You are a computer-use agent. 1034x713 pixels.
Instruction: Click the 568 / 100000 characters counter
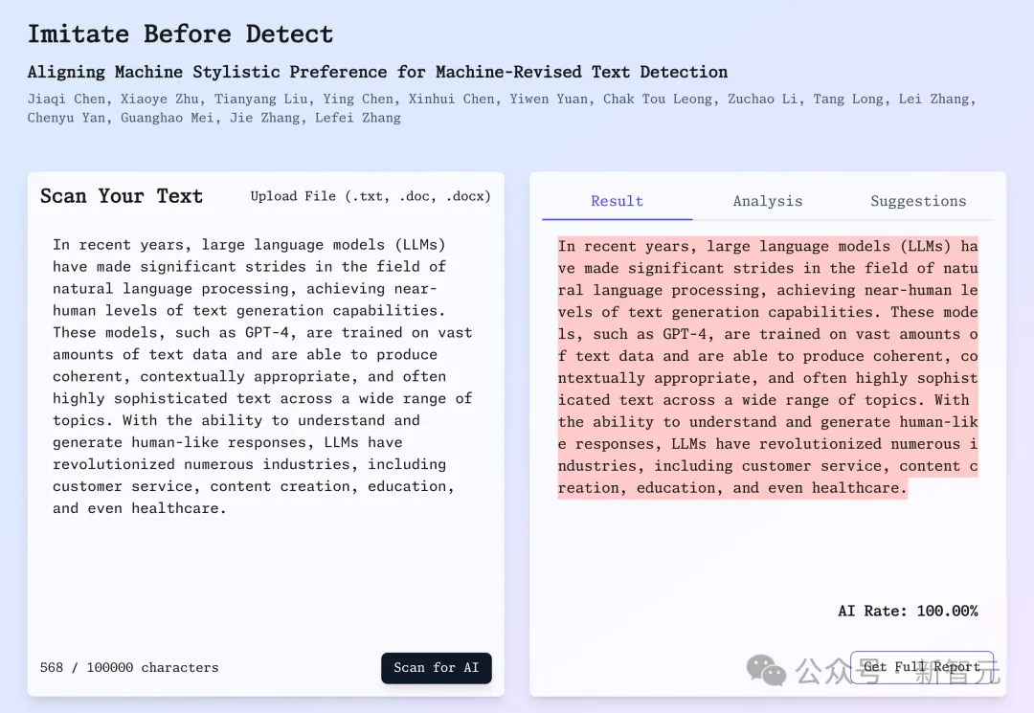point(129,667)
